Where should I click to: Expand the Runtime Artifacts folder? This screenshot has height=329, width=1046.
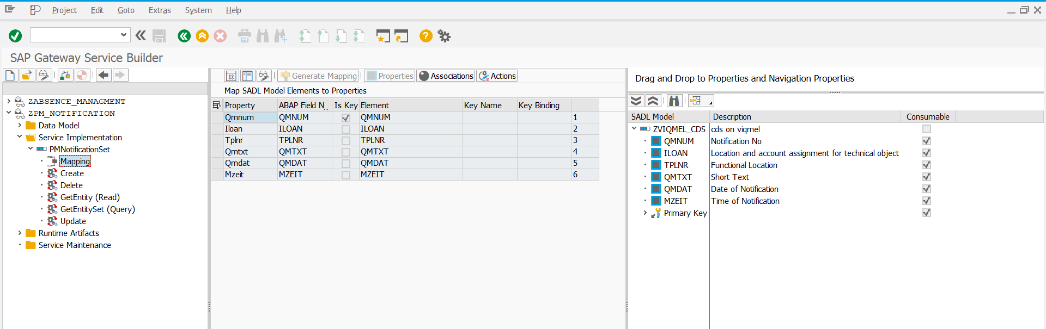[20, 233]
